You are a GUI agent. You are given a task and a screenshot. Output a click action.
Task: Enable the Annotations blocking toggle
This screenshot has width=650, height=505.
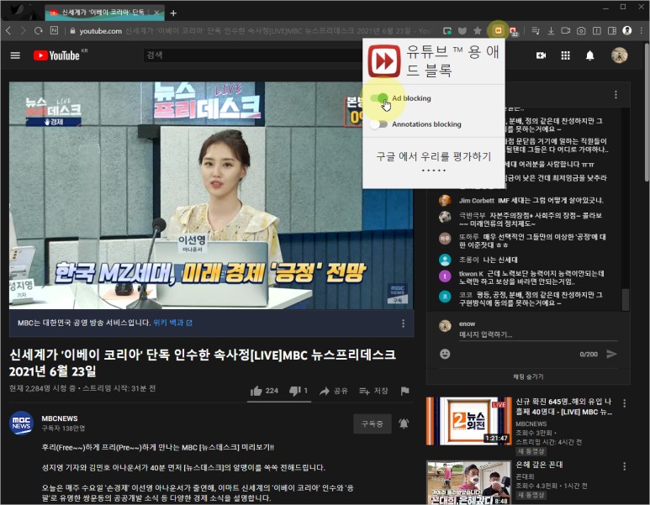[379, 124]
